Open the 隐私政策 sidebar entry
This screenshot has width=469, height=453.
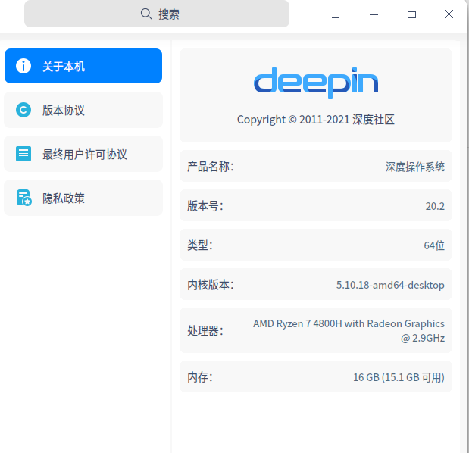coord(83,198)
